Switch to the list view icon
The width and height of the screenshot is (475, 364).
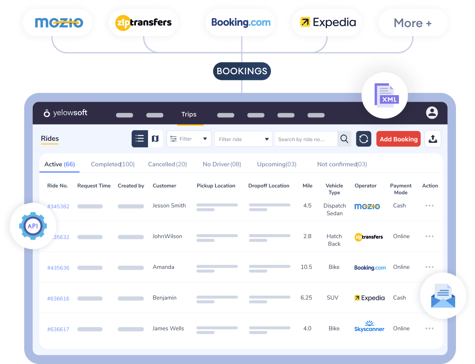pos(140,139)
